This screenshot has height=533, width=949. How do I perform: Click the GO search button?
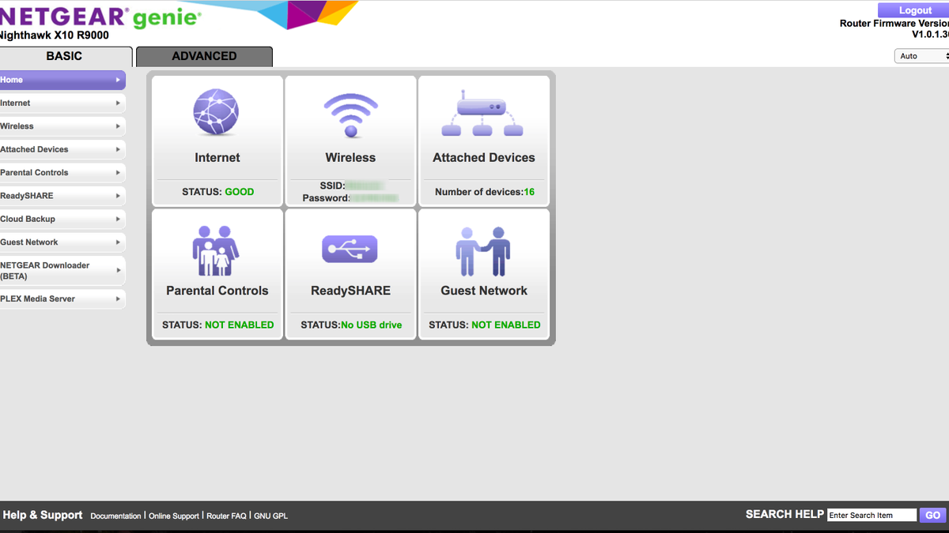click(x=933, y=515)
